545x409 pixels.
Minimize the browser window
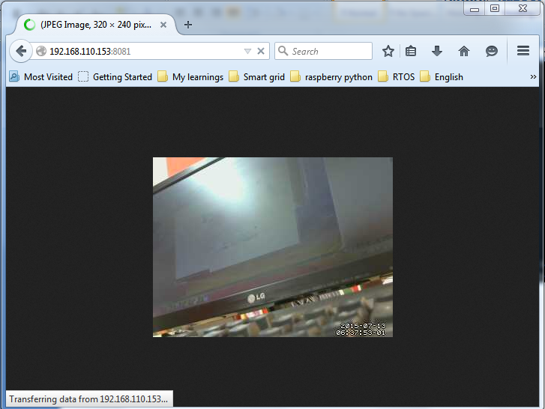click(x=474, y=8)
